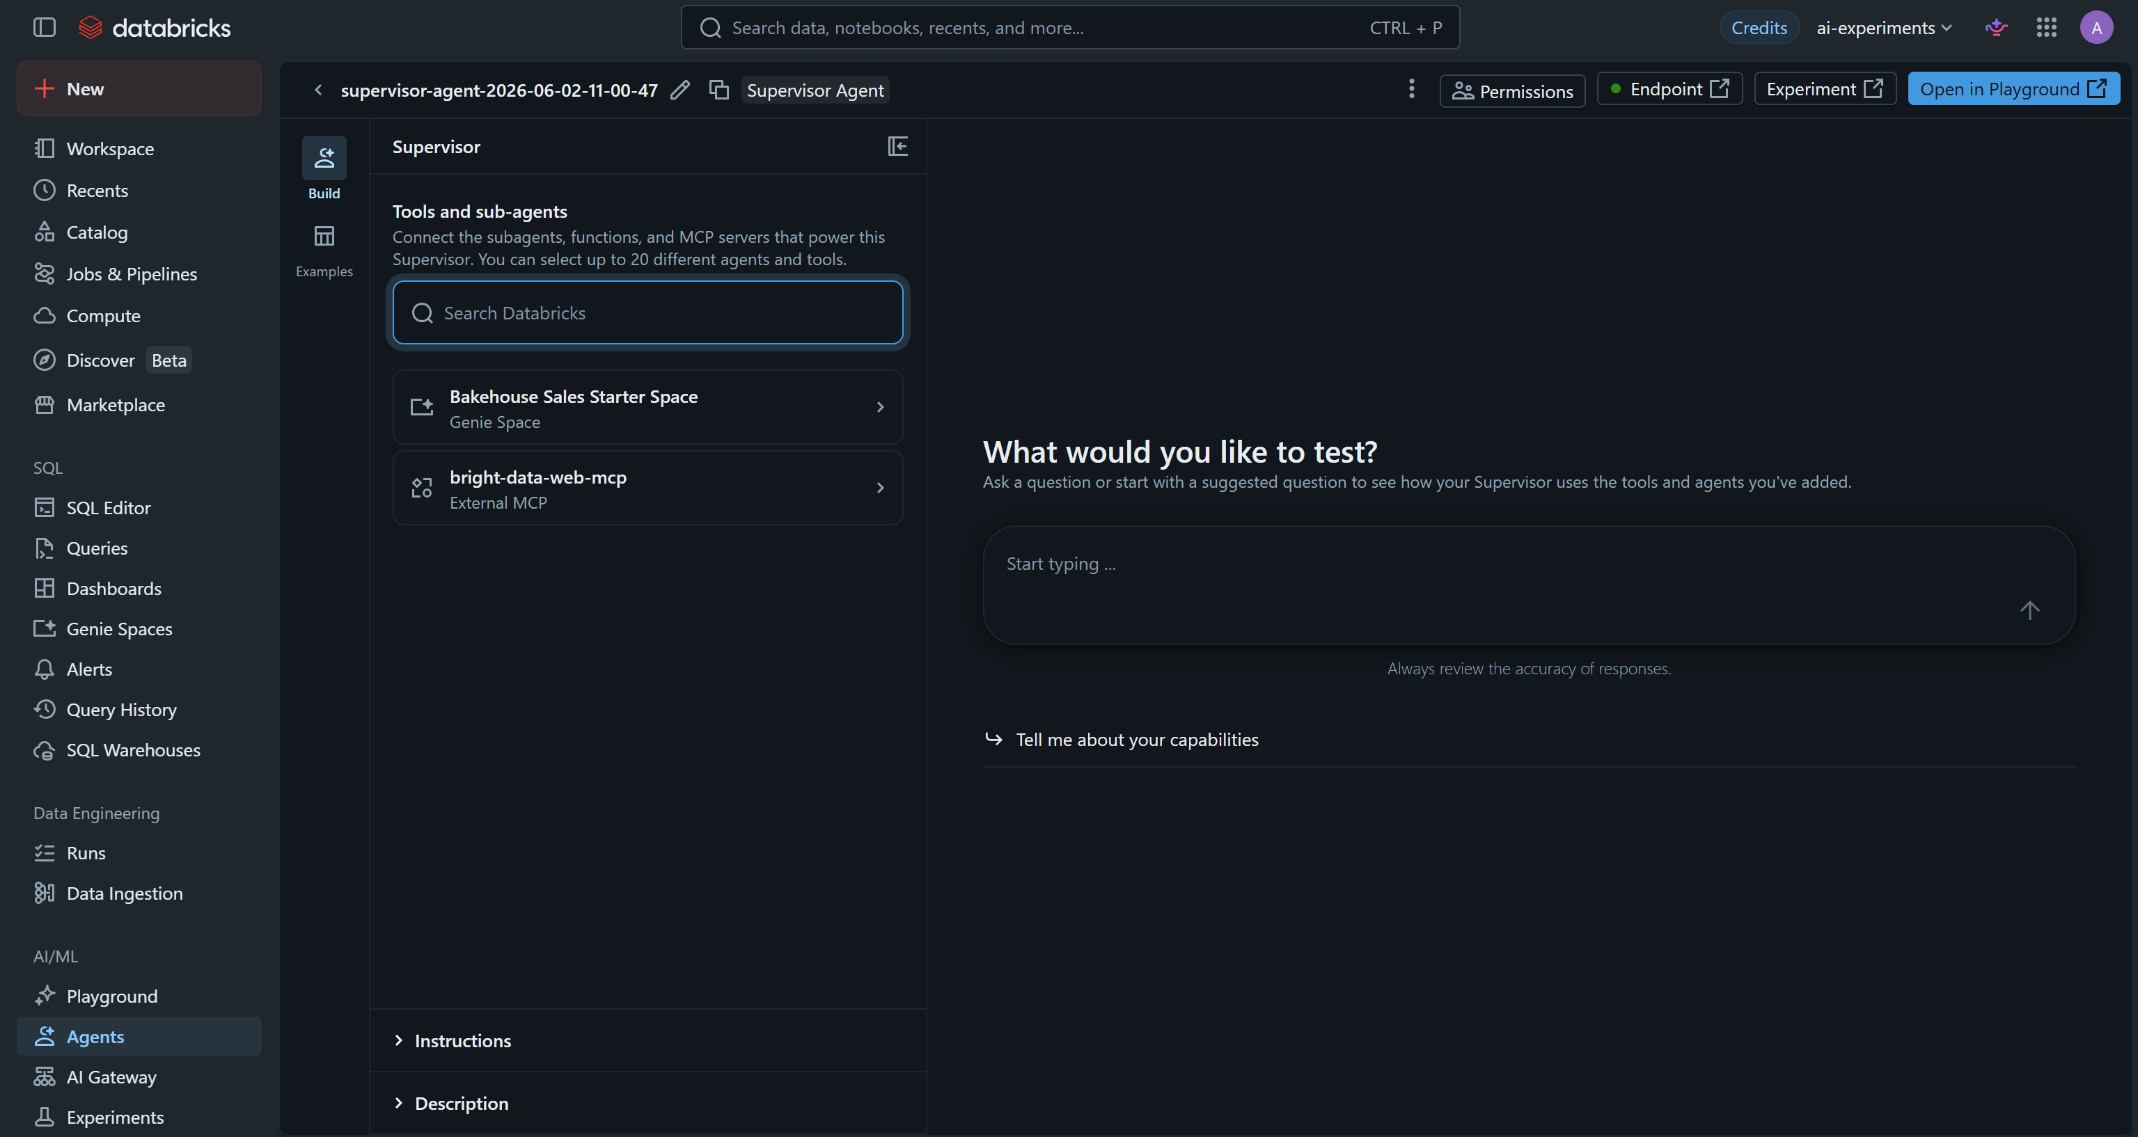
Task: Click the Start typing chat box
Action: tap(1529, 585)
